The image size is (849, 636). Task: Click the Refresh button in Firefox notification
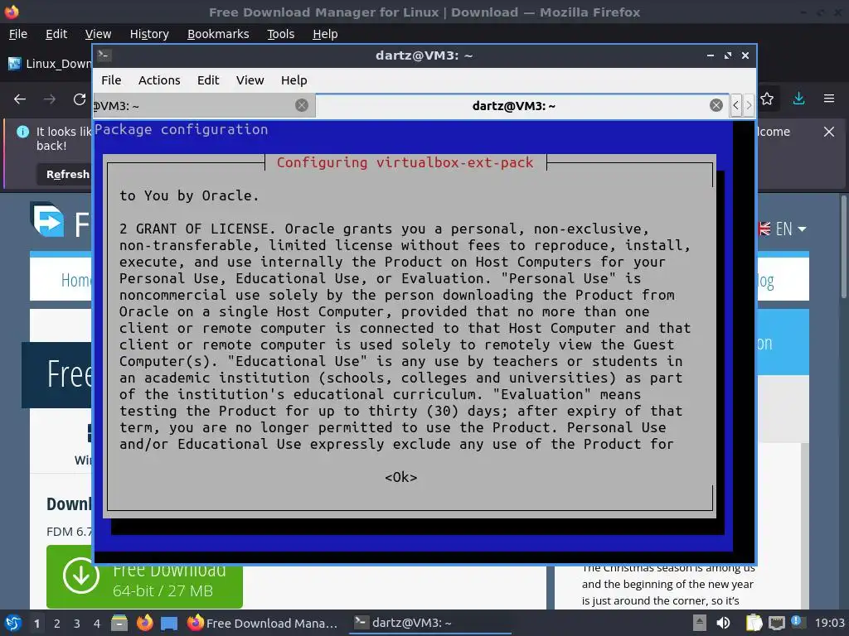coord(65,174)
